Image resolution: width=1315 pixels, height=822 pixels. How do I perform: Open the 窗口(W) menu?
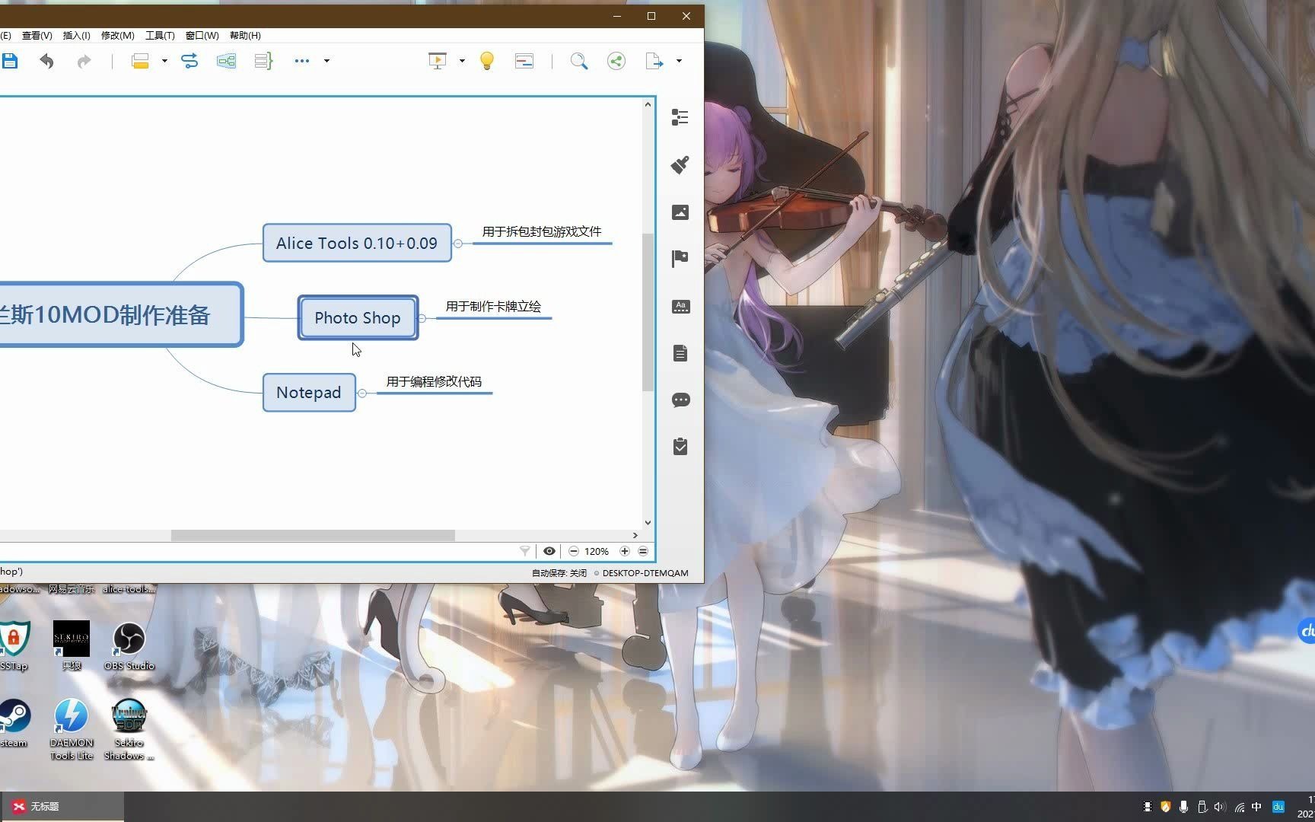202,36
